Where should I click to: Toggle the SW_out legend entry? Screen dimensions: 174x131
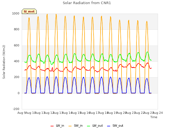pyautogui.click(x=115, y=126)
